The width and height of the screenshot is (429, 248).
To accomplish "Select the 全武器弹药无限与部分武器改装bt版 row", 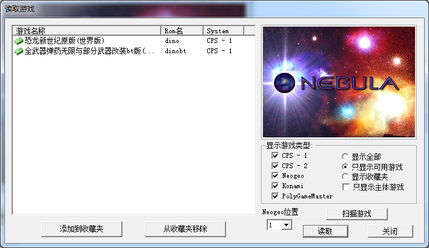I will click(134, 51).
